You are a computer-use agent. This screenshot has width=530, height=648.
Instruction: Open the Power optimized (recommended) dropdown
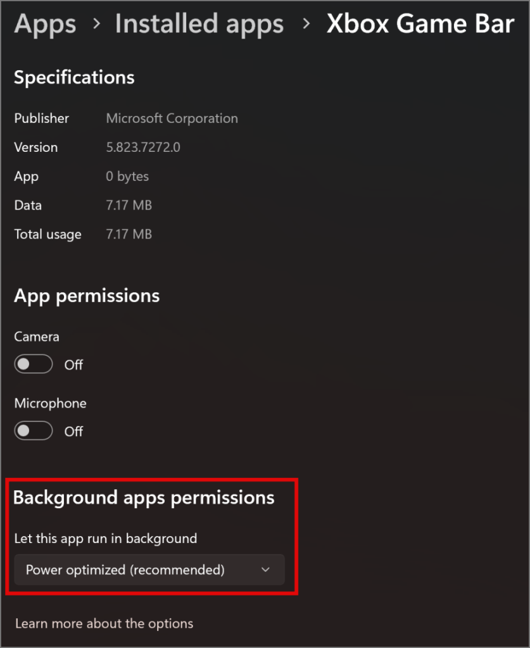click(149, 570)
